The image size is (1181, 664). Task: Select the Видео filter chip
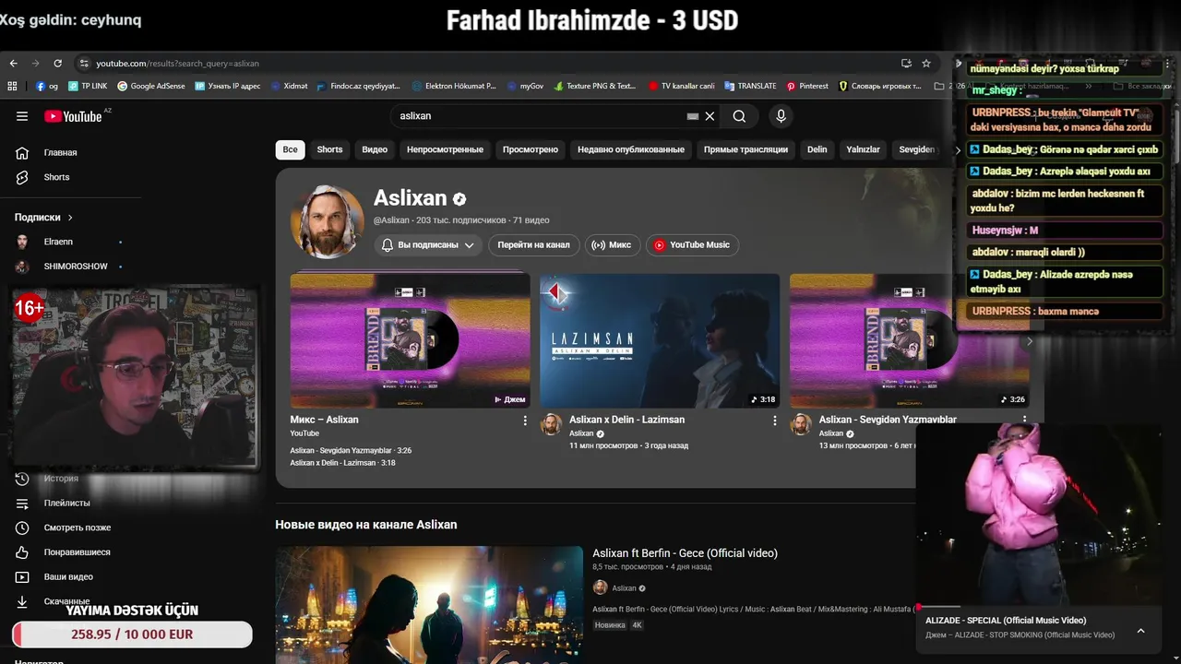(x=375, y=149)
